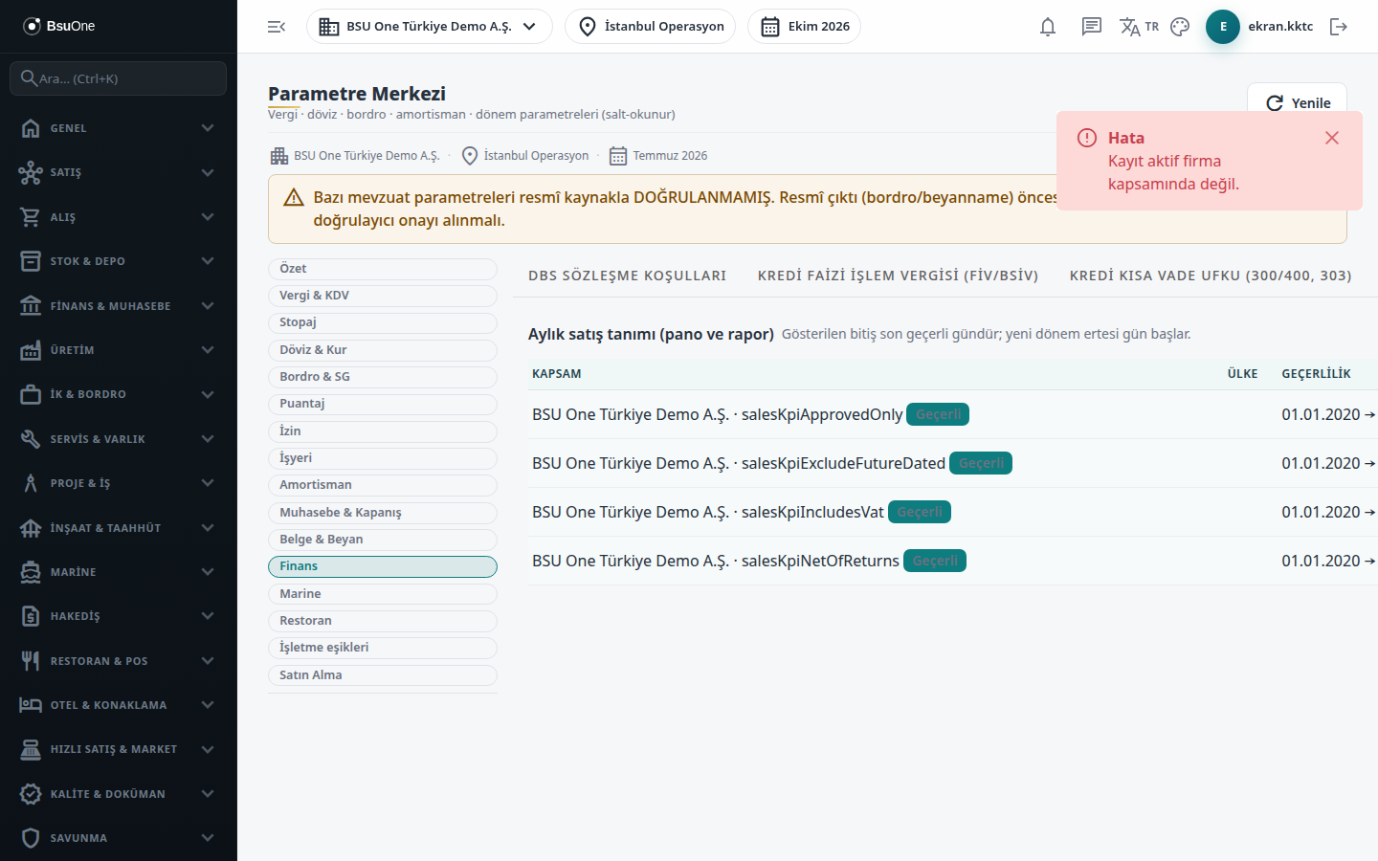Select Bordro & SG parameter category

pos(383,377)
